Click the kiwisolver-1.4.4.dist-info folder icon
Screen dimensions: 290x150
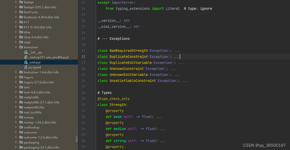coord(21,72)
